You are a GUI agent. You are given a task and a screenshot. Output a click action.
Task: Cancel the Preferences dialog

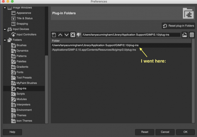pos(165,132)
